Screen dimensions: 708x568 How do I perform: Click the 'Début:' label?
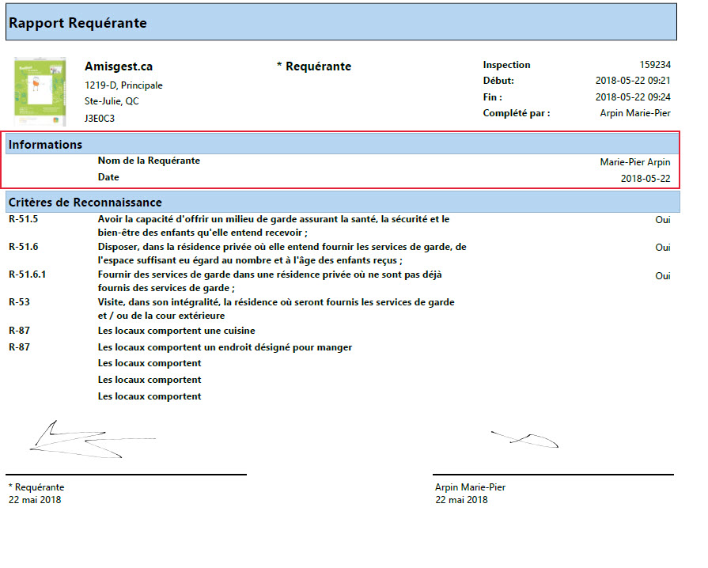(x=498, y=81)
